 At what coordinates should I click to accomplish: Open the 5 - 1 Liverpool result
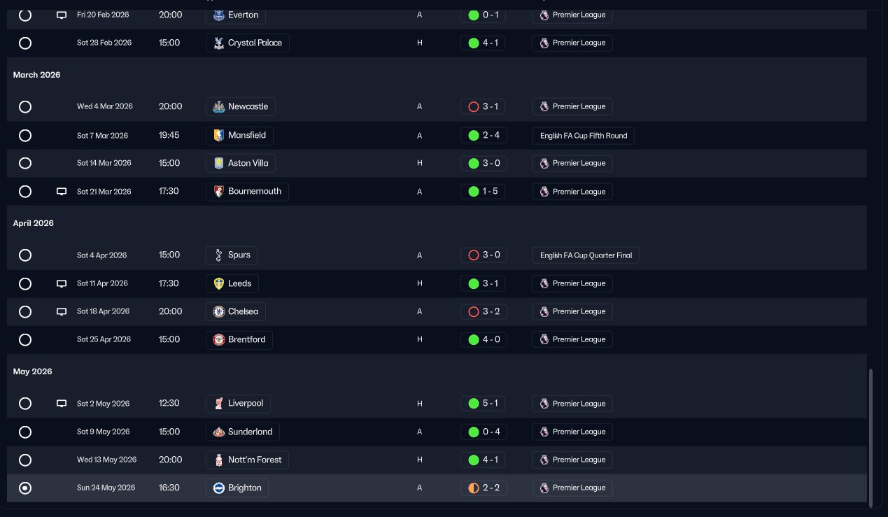pos(483,404)
